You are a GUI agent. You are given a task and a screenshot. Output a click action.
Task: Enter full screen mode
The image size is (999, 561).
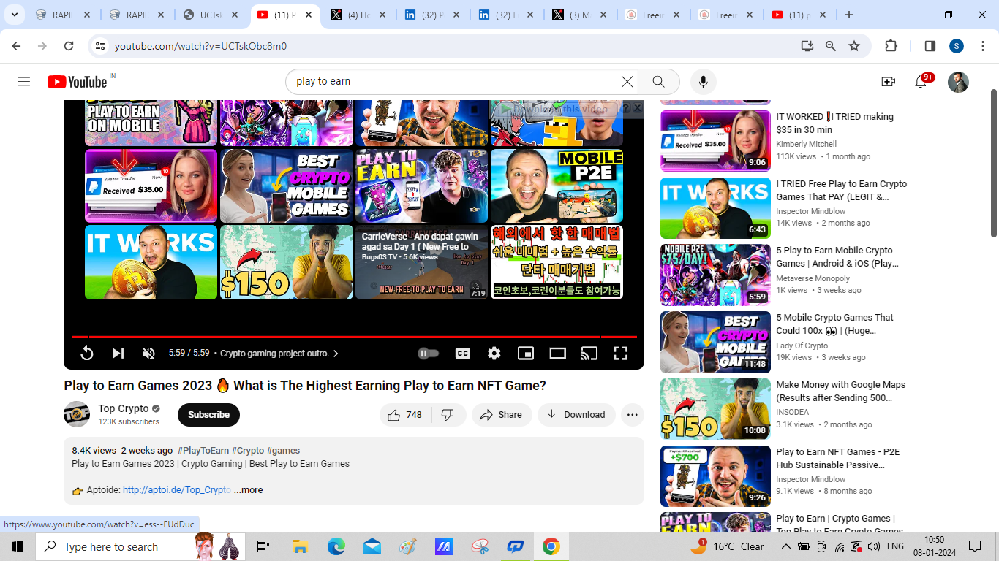coord(621,354)
